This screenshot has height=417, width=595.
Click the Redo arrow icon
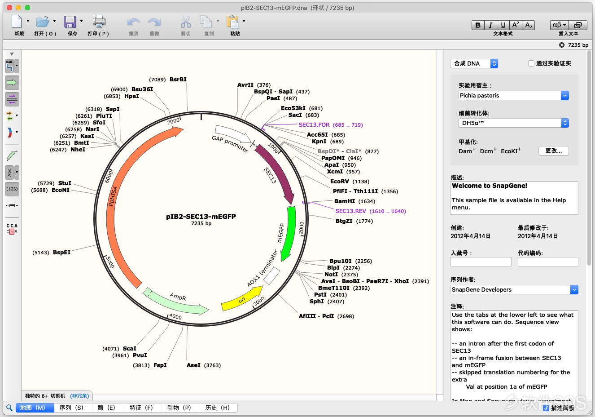point(154,22)
